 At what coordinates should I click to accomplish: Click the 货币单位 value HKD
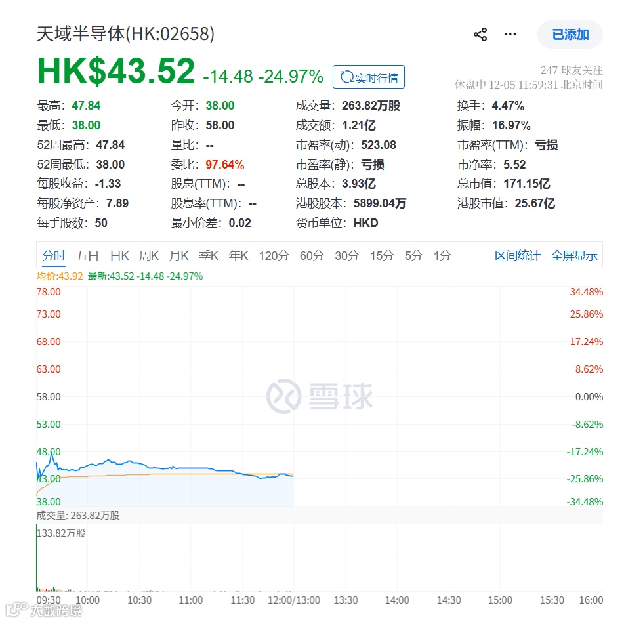coord(365,223)
